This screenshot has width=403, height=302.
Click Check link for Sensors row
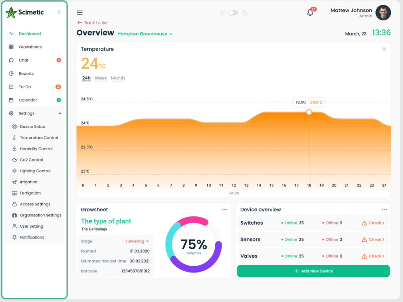373,239
